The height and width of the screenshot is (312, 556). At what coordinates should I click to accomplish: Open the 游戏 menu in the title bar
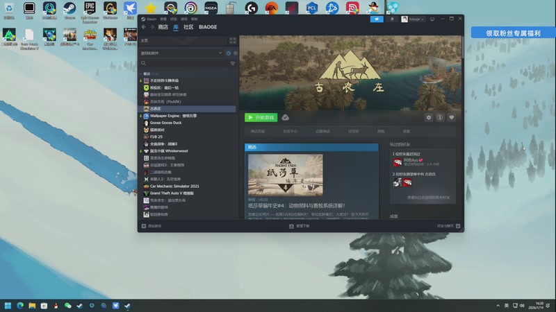(x=183, y=19)
